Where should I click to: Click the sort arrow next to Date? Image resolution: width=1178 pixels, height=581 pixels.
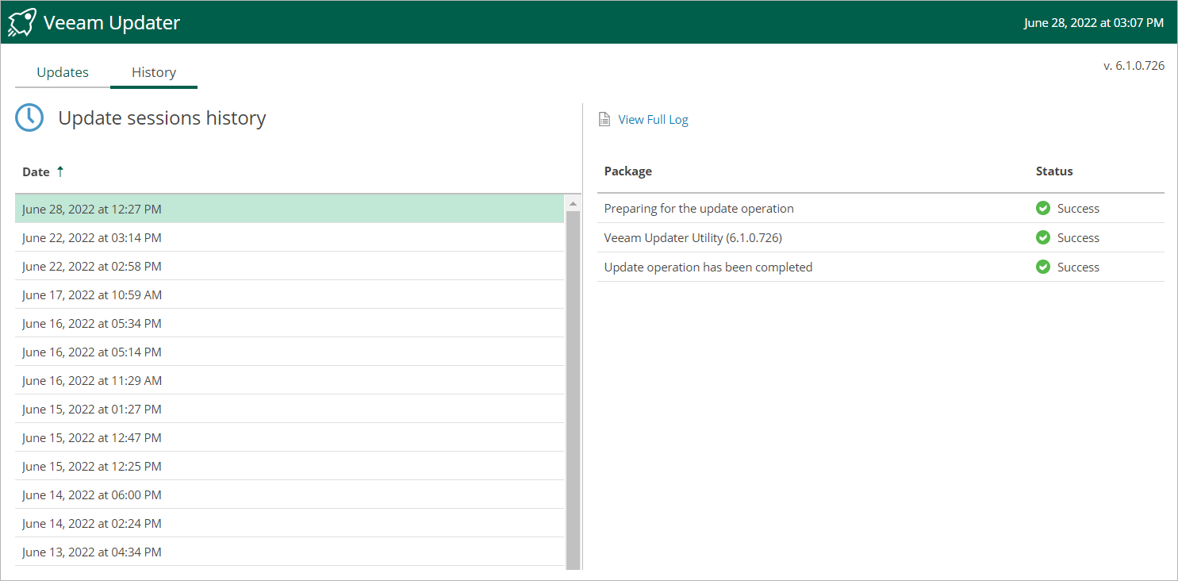pyautogui.click(x=60, y=171)
